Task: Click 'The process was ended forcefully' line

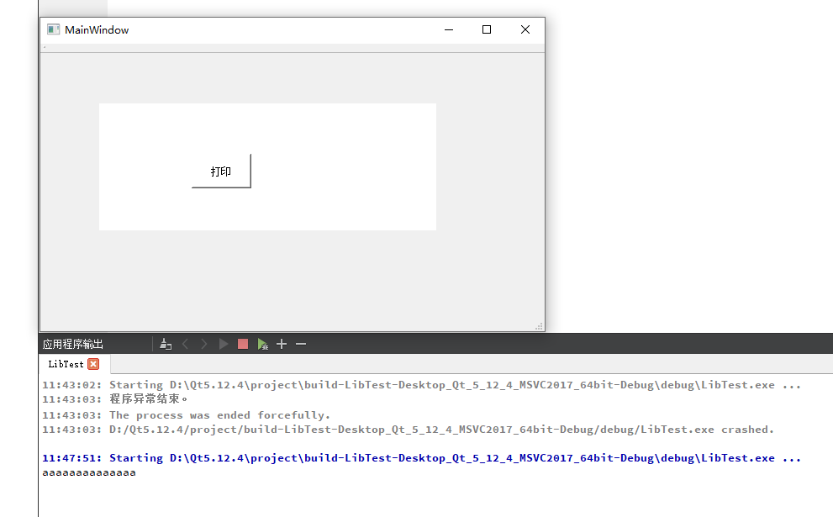Action: 186,415
